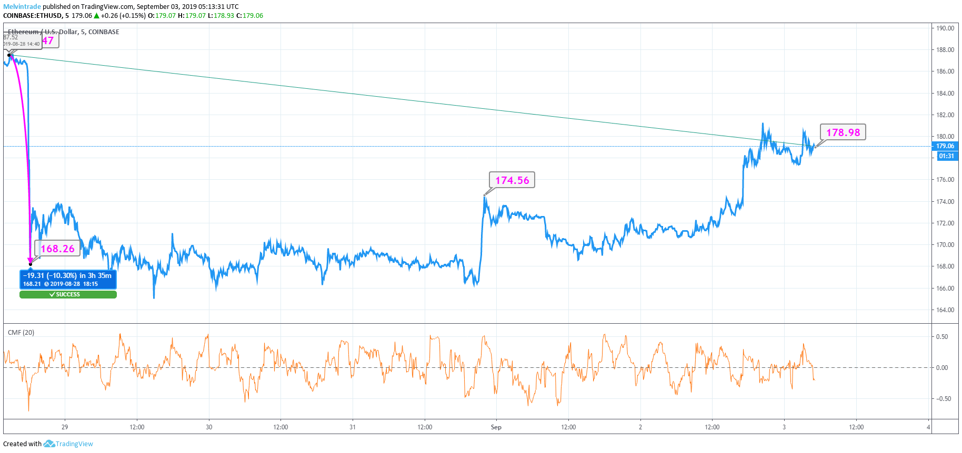Click the L:178.93 low value
This screenshot has width=962, height=453.
pos(221,16)
